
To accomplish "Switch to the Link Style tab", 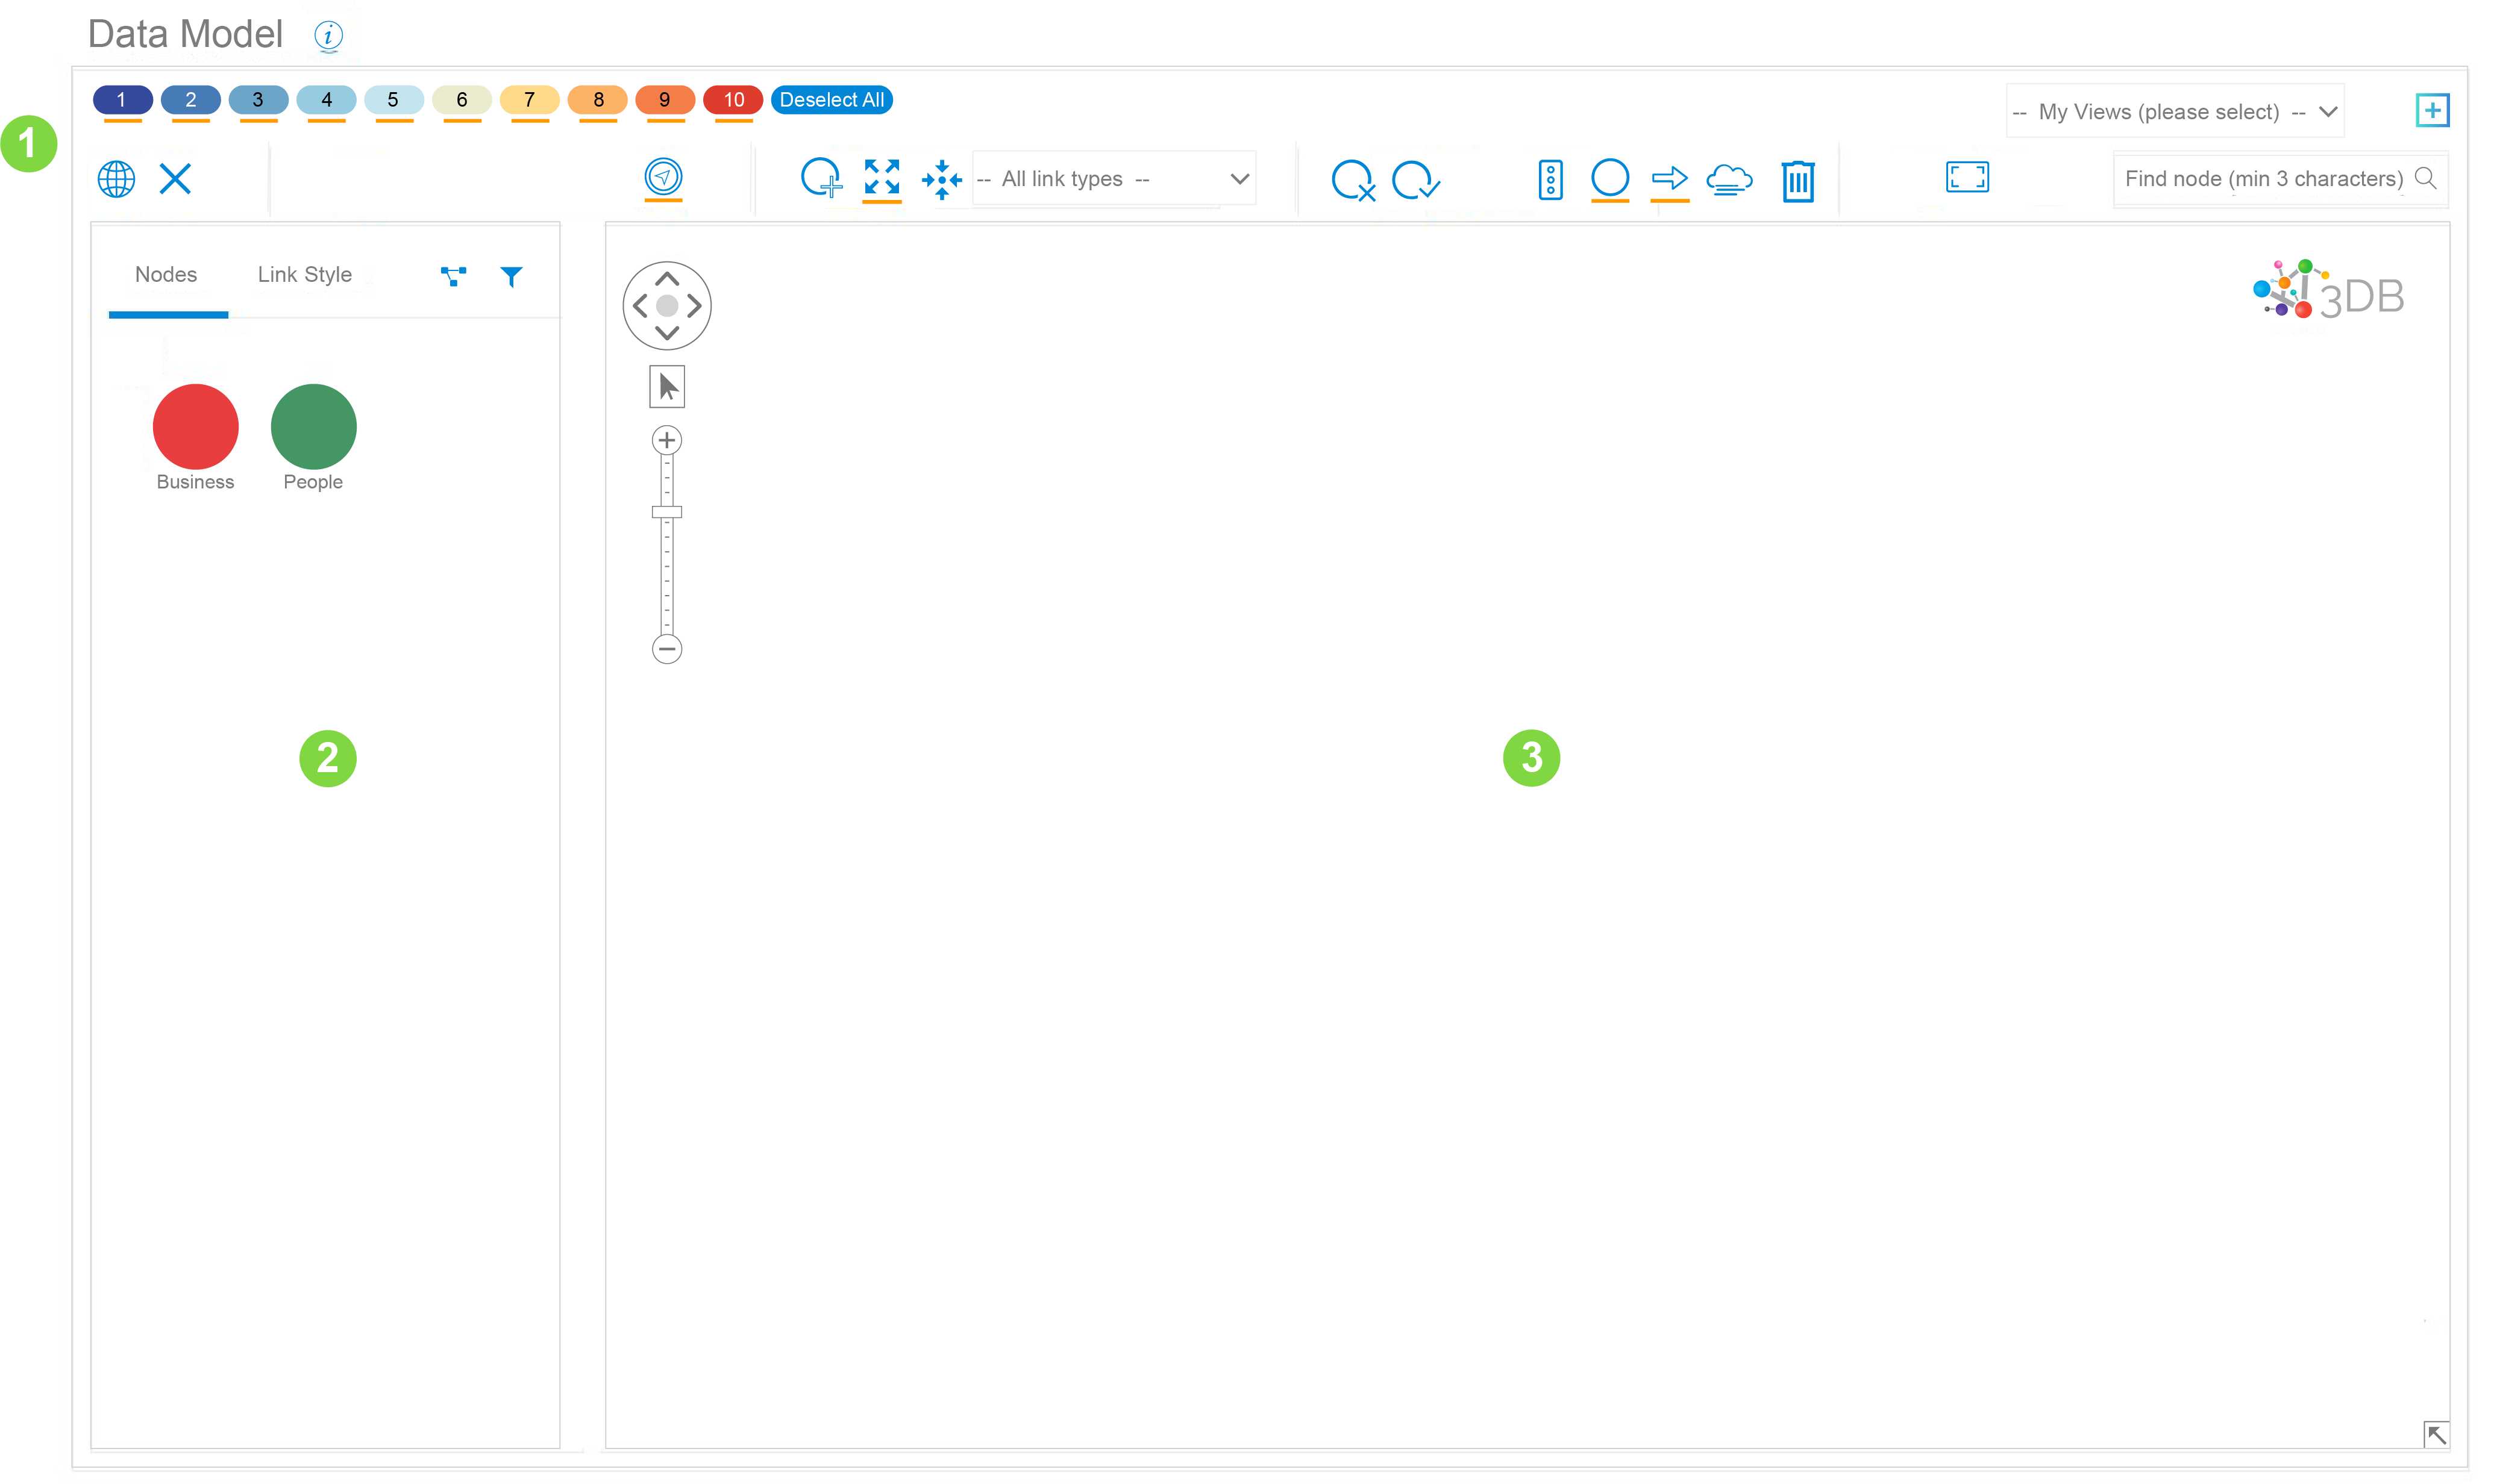I will click(305, 275).
